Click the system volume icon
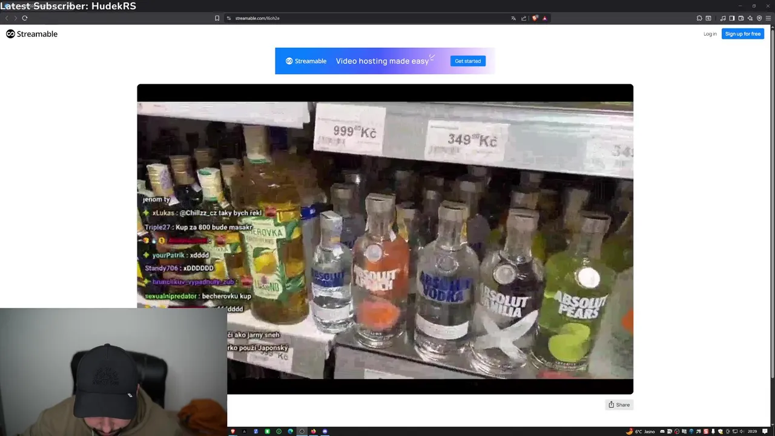The width and height of the screenshot is (775, 436). pos(742,431)
